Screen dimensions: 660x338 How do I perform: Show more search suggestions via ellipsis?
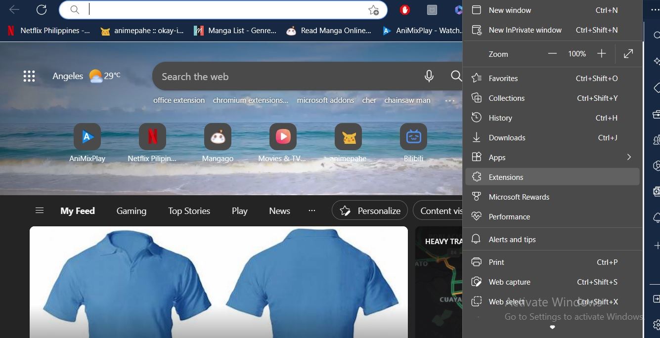point(449,100)
